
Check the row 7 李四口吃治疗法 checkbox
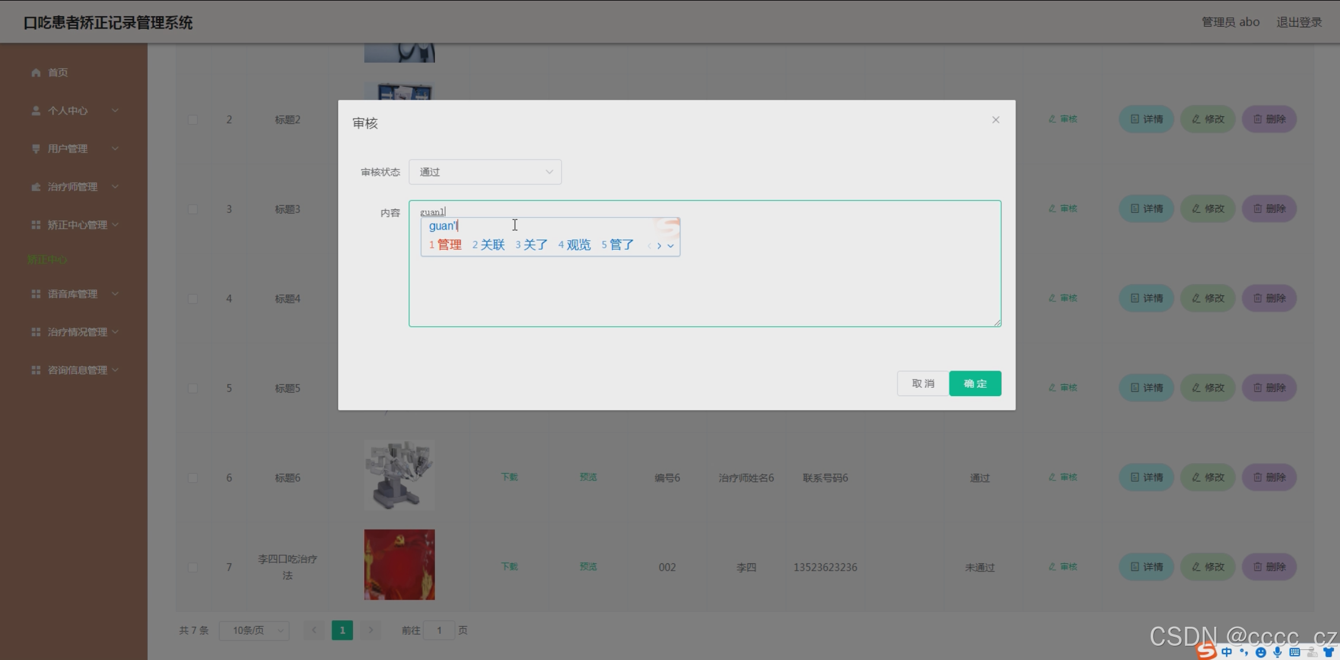[193, 567]
